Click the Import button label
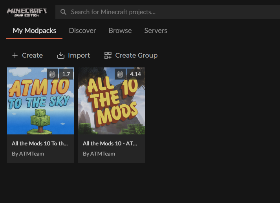This screenshot has width=280, height=203. pyautogui.click(x=79, y=55)
